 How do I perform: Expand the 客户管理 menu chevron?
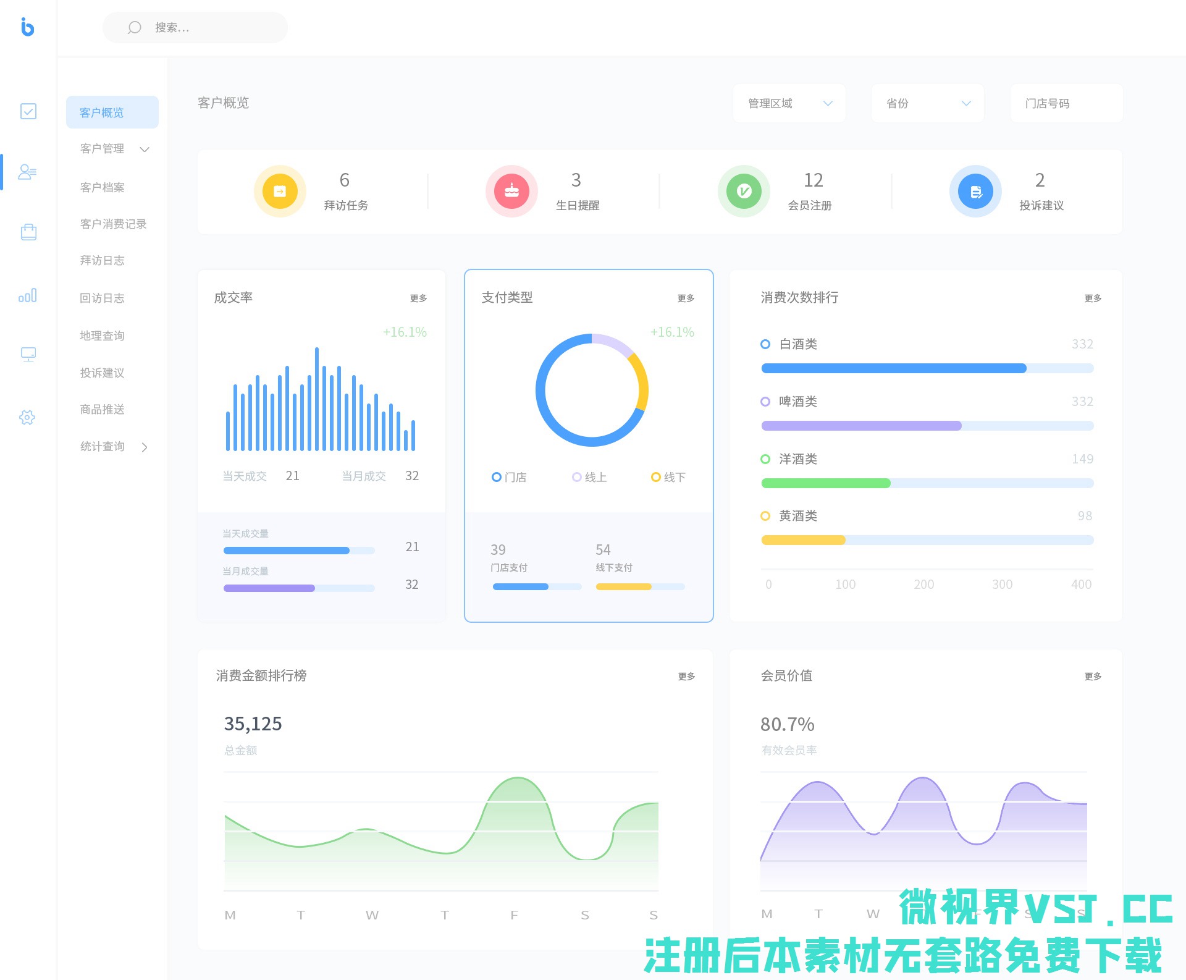pyautogui.click(x=145, y=150)
